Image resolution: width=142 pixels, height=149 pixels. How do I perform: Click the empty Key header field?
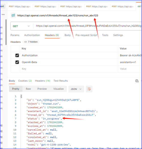point(69,69)
